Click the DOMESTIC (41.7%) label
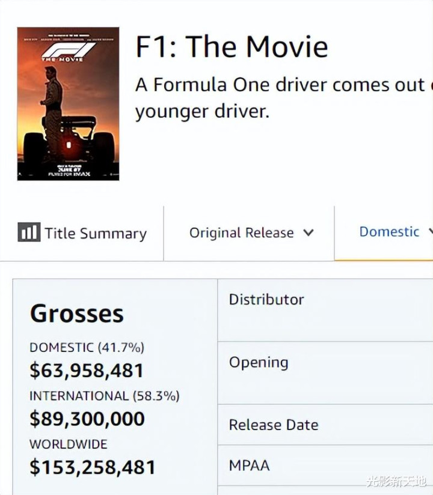Viewport: 433px width, 495px height. pos(87,348)
